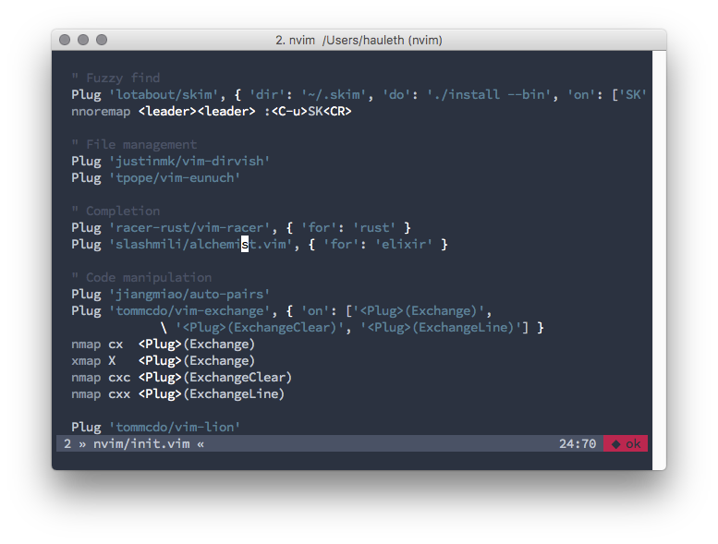The height and width of the screenshot is (544, 718).
Task: Click the highlighted block cursor in alchemist.vim
Action: [245, 245]
